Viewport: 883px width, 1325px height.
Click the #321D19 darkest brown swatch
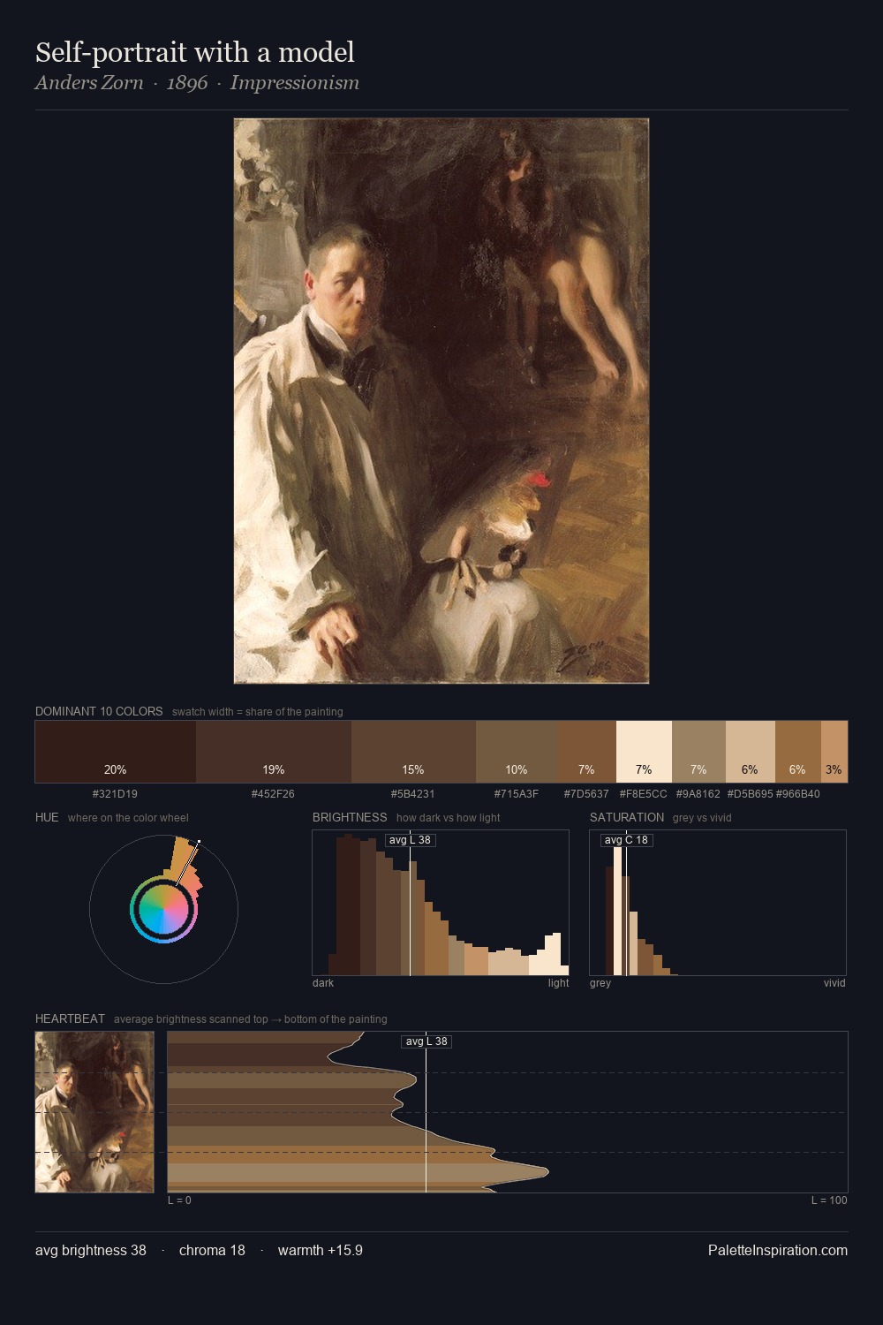tap(116, 752)
